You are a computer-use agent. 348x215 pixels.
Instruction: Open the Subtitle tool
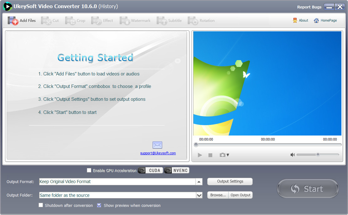click(169, 21)
